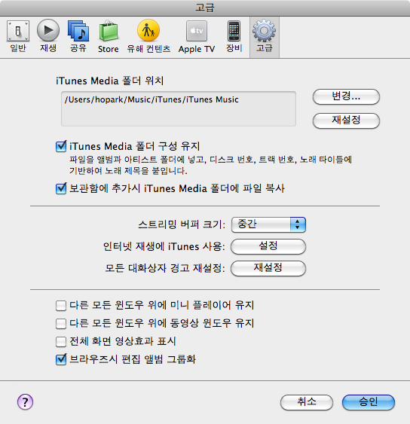This screenshot has height=424, width=410.
Task: Click the iTunes Media folder path field
Action: tap(179, 108)
